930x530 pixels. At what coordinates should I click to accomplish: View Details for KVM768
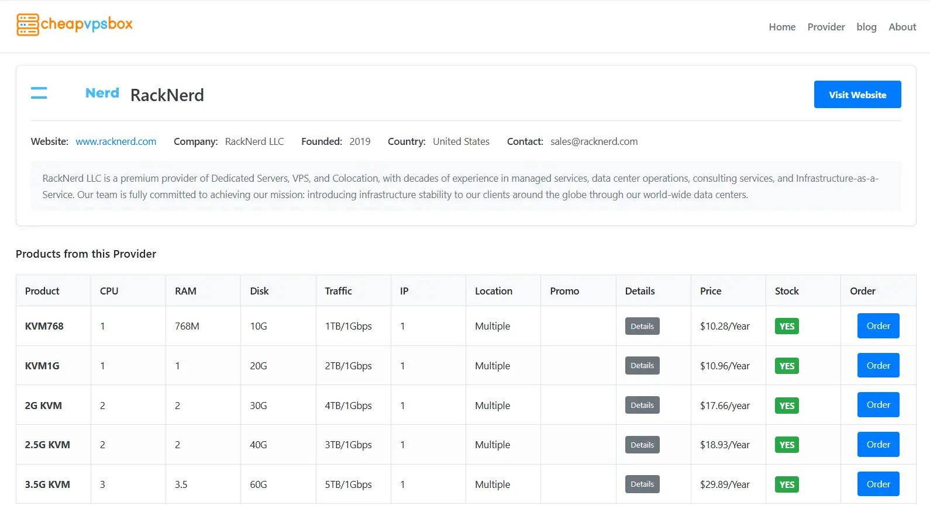[642, 326]
